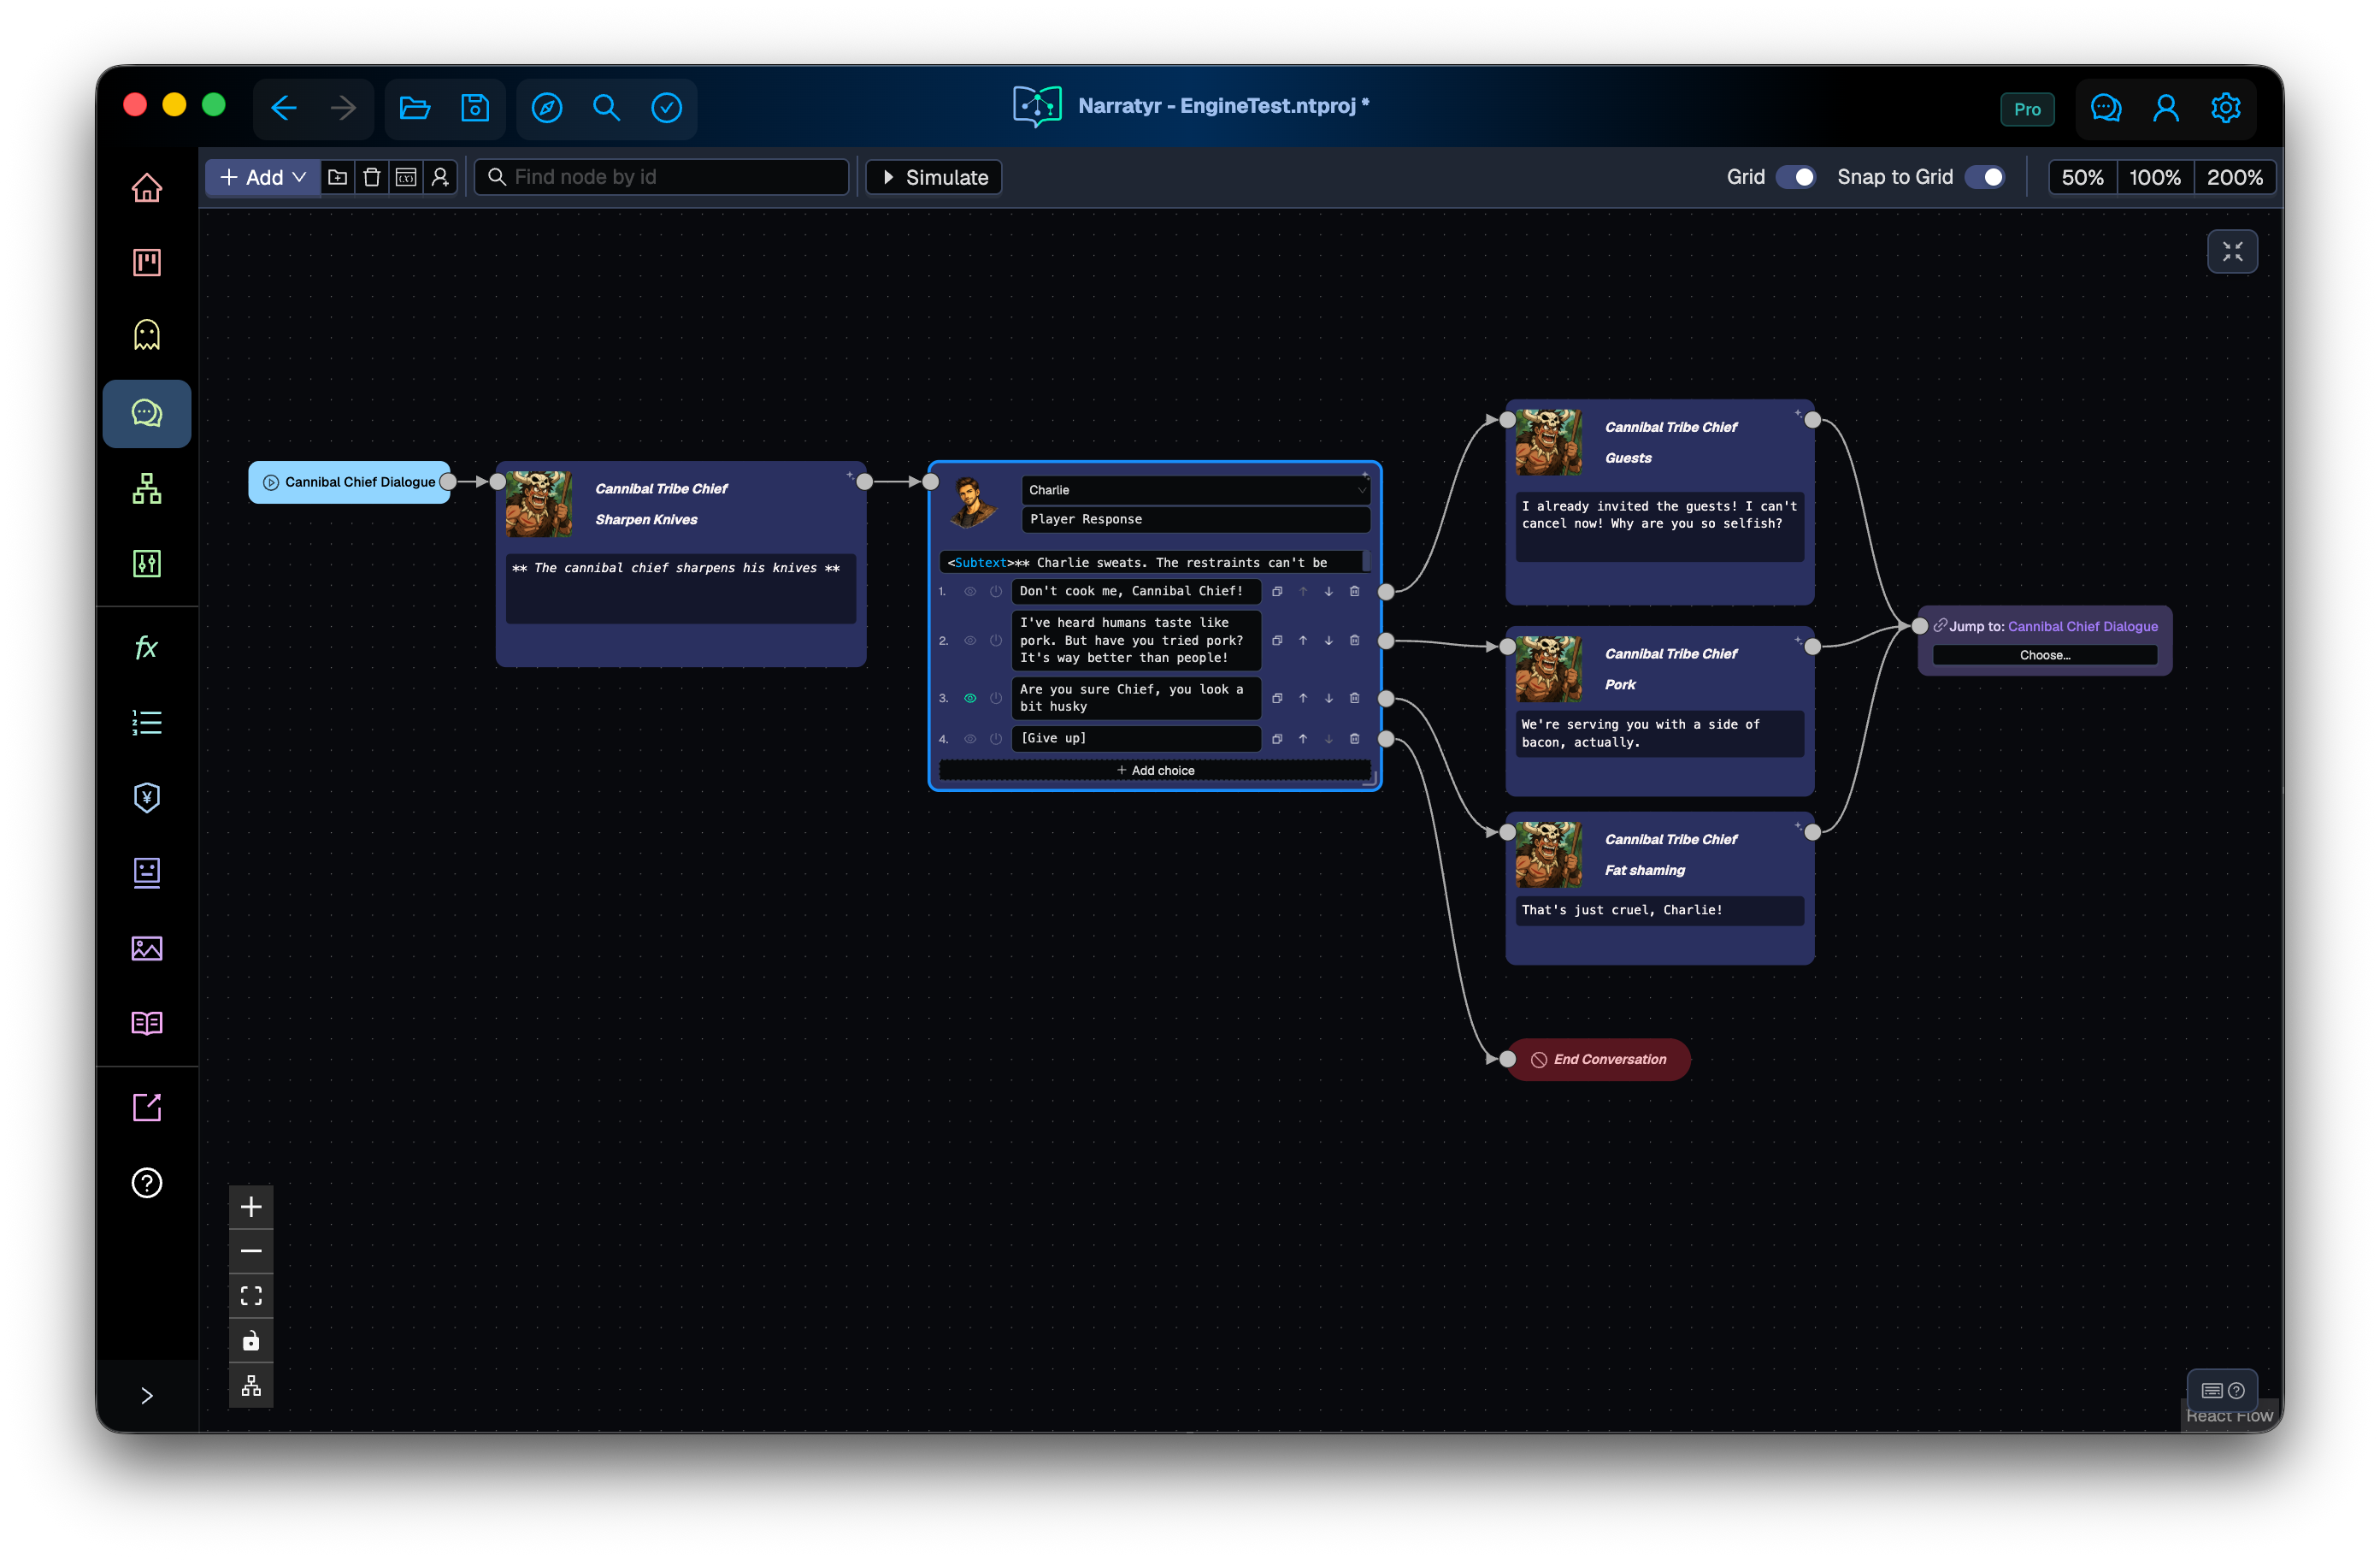Go back with the left arrow icon
Image resolution: width=2380 pixels, height=1560 pixels.
coord(284,108)
